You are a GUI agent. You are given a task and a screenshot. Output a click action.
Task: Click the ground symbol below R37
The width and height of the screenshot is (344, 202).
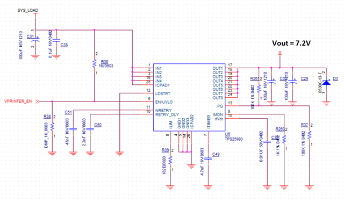pos(310,187)
